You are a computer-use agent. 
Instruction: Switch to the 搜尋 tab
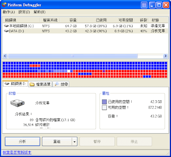pos(61,84)
